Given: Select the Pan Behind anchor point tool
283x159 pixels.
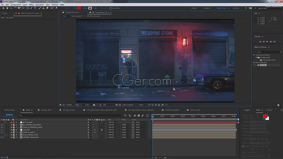Looking at the screenshot, I should [x=23, y=8].
